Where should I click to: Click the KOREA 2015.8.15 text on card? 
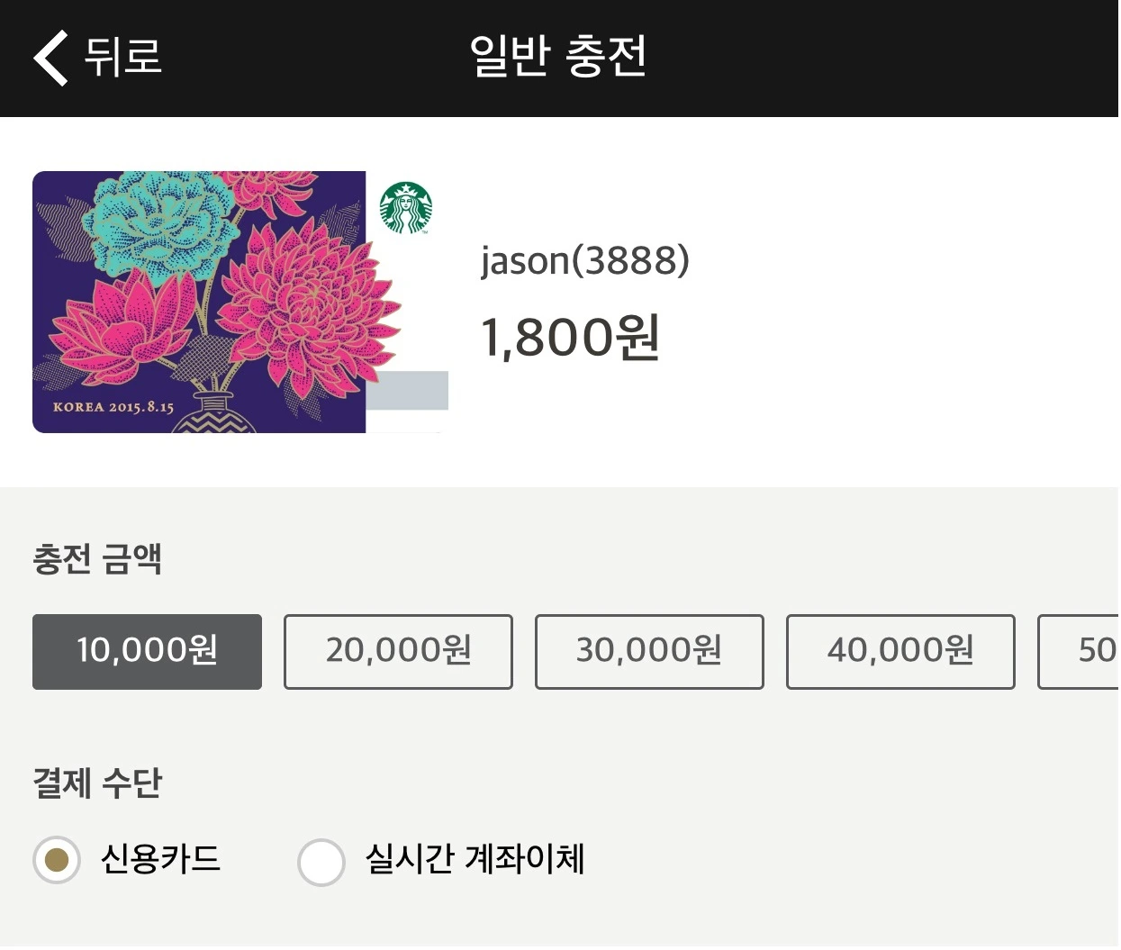pyautogui.click(x=113, y=407)
